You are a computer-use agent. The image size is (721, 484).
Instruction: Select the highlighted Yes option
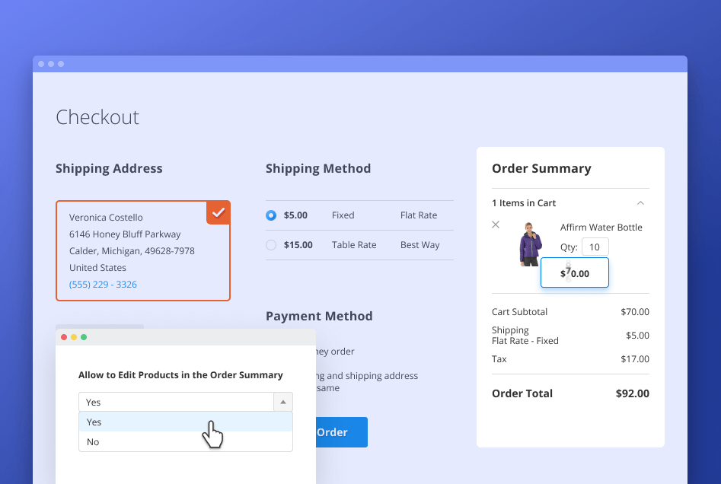[x=94, y=422]
